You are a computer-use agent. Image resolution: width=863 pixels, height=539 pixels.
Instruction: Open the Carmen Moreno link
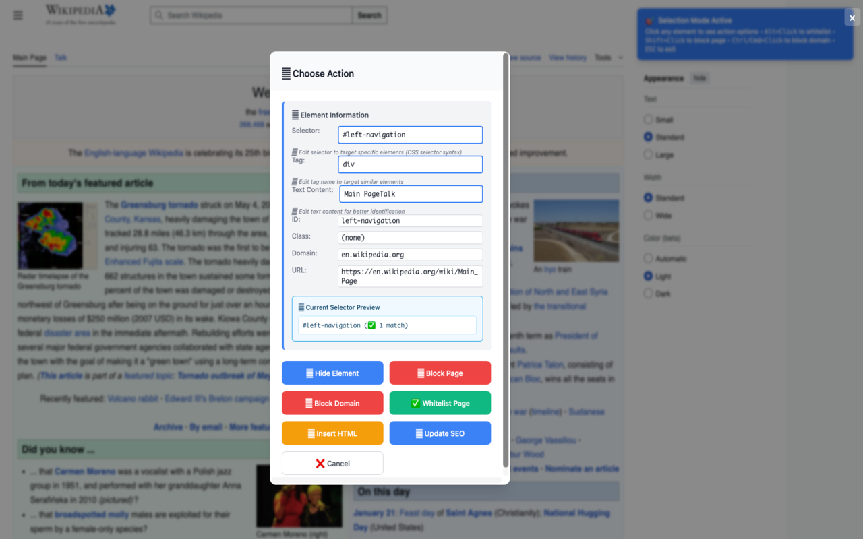85,472
